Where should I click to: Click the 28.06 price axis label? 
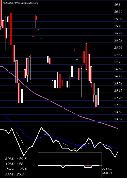(118, 48)
